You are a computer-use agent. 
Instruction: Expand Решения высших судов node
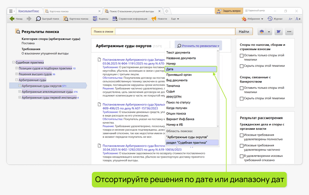(x=16, y=74)
